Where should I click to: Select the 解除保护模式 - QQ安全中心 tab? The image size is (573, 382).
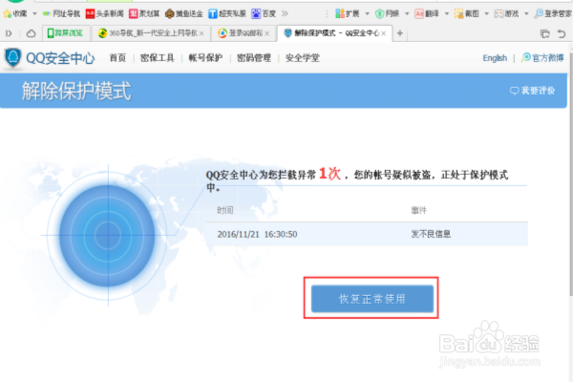pos(334,33)
